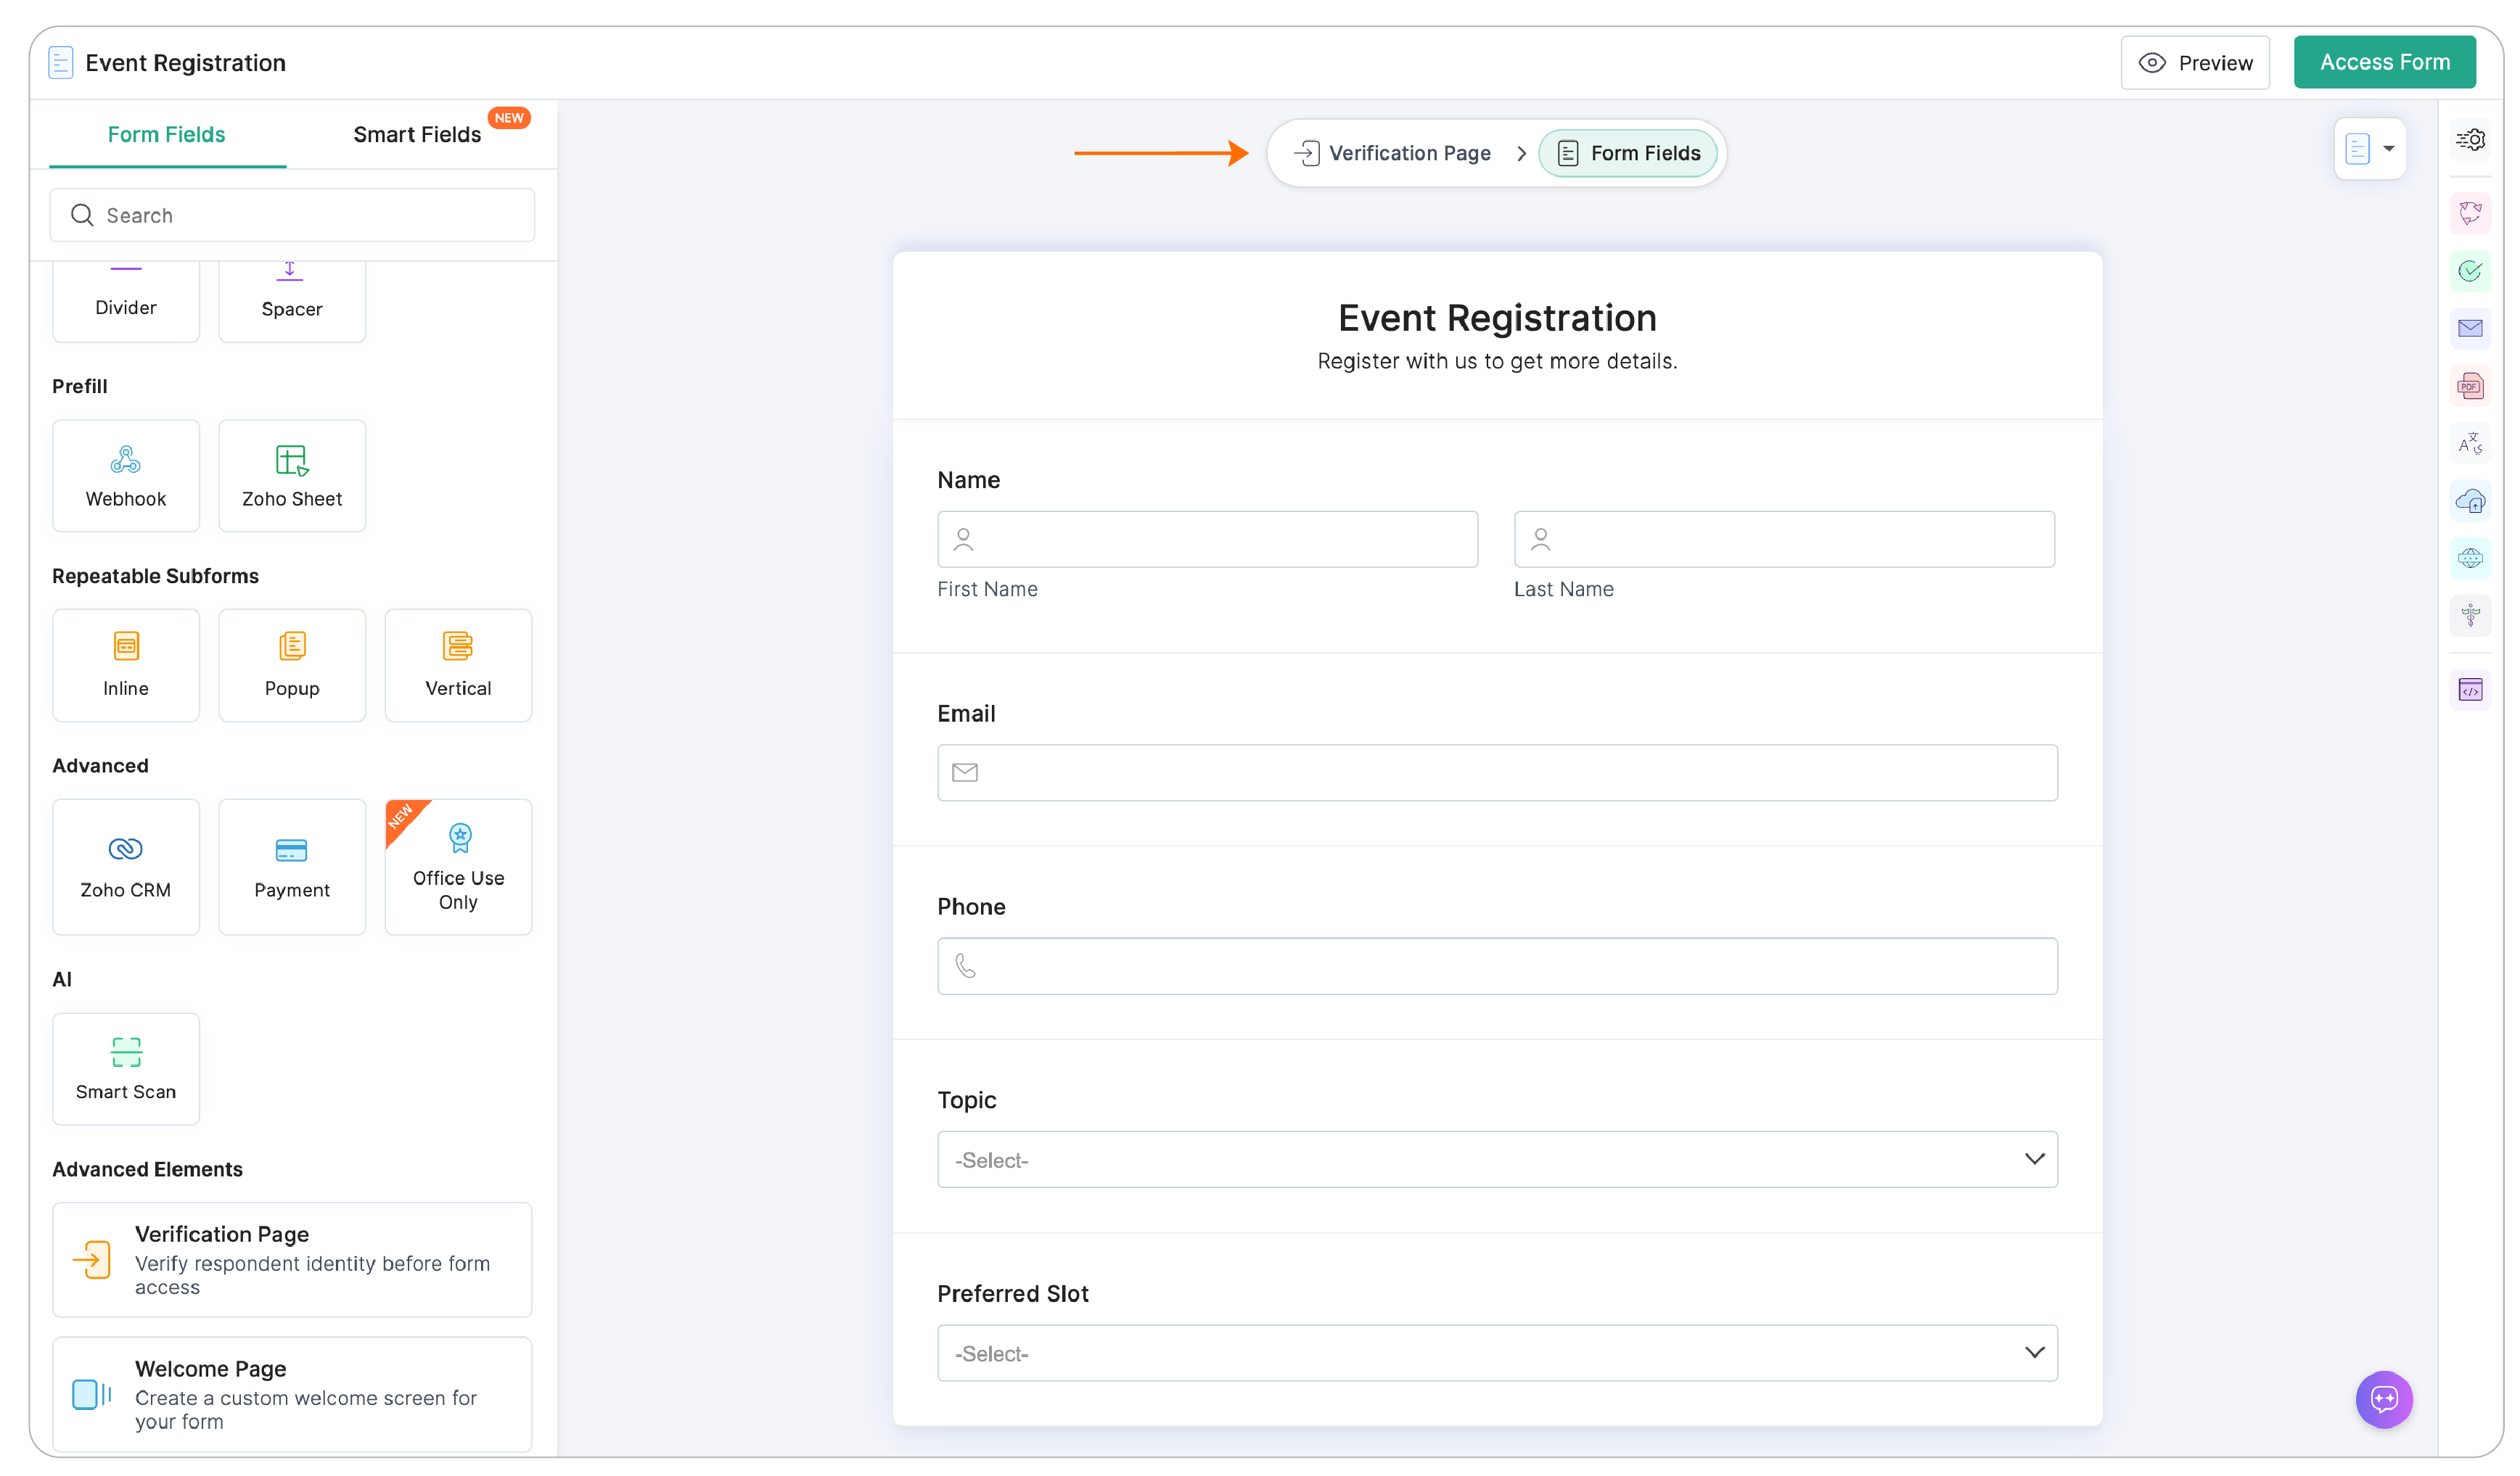2520x1476 pixels.
Task: Open the purple chat assistant bubble
Action: tap(2384, 1399)
